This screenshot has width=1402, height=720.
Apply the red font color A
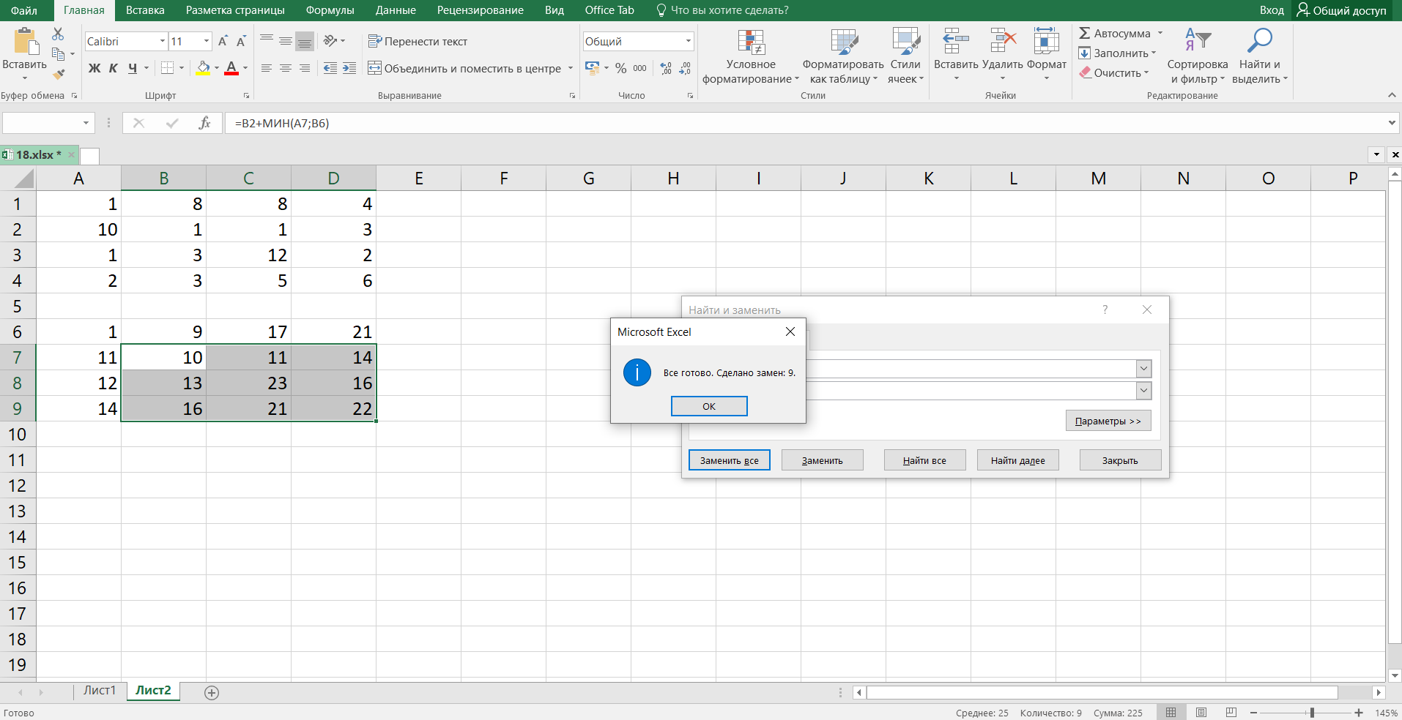click(x=231, y=68)
